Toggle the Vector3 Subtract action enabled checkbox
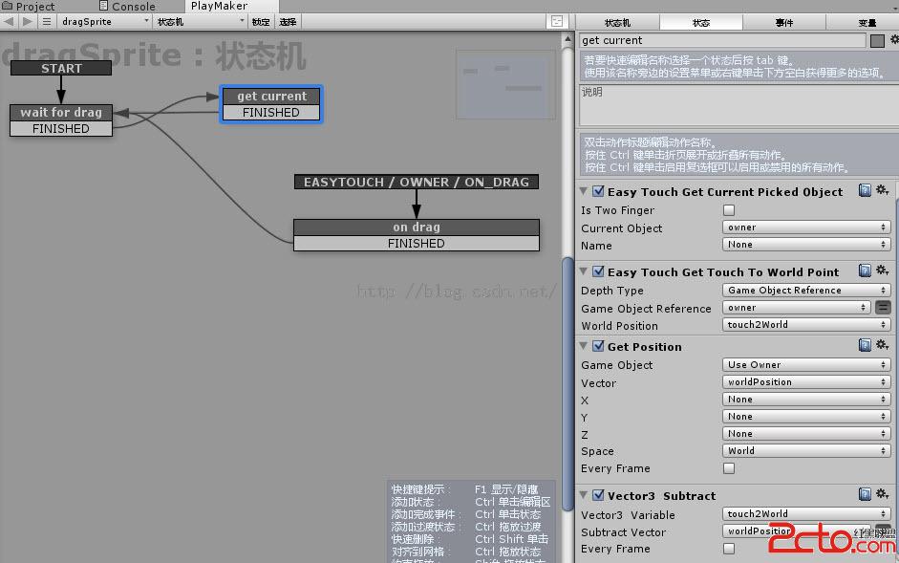The height and width of the screenshot is (563, 899). 598,495
